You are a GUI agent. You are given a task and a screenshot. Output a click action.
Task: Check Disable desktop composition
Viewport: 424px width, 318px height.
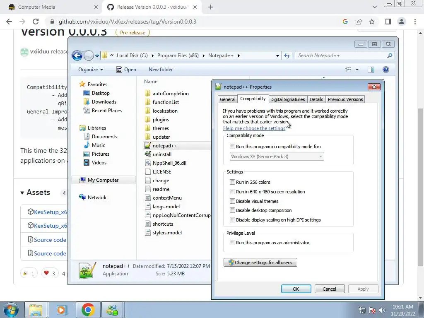click(x=232, y=210)
